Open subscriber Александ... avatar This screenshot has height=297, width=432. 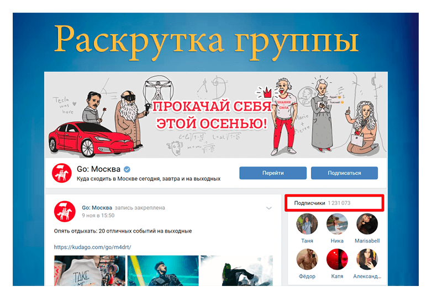(367, 260)
